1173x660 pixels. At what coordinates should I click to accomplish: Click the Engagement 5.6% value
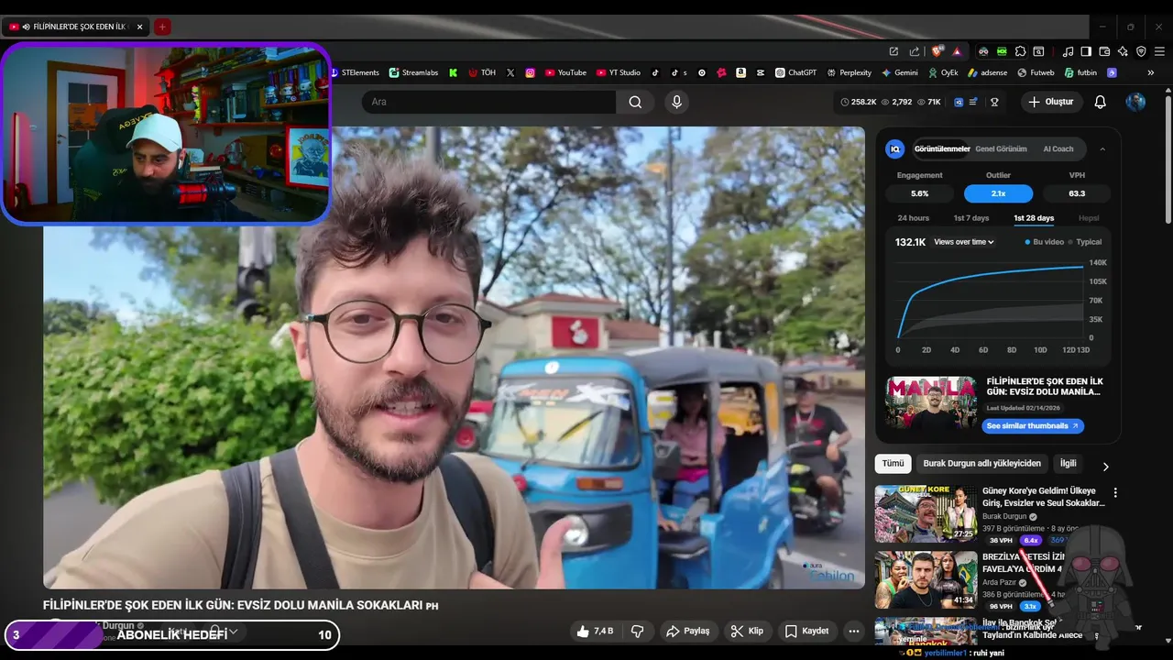919,193
